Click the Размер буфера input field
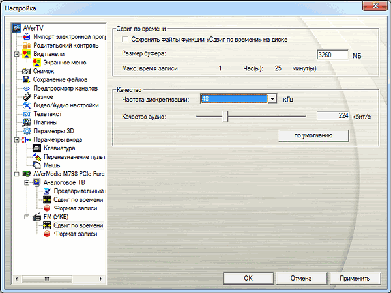The height and width of the screenshot is (293, 391). click(332, 55)
